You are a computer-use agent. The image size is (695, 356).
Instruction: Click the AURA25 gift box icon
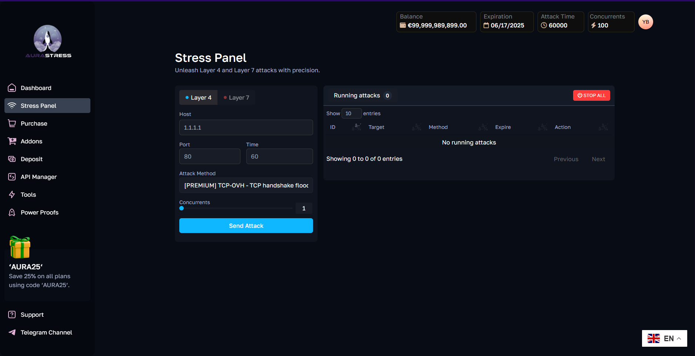(20, 247)
